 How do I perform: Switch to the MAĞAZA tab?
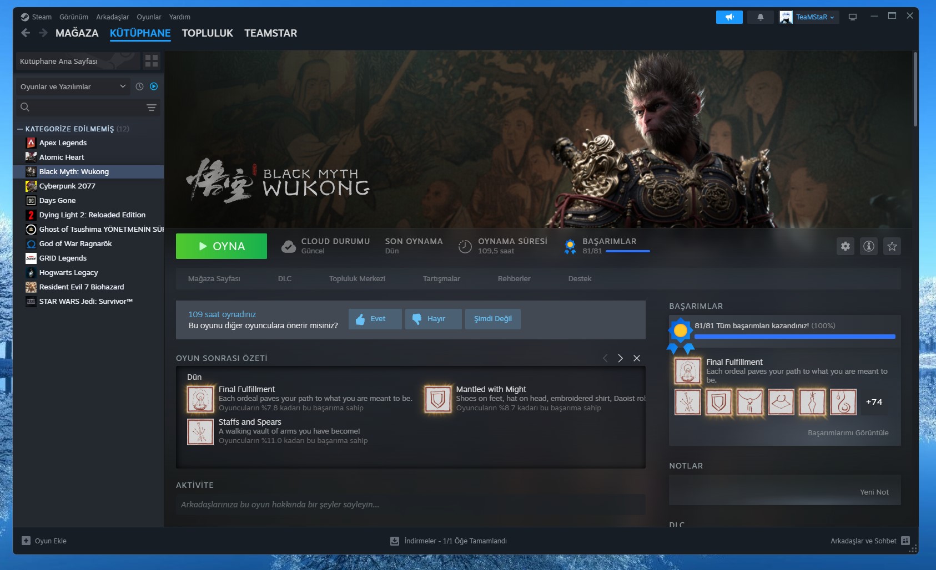pos(77,33)
